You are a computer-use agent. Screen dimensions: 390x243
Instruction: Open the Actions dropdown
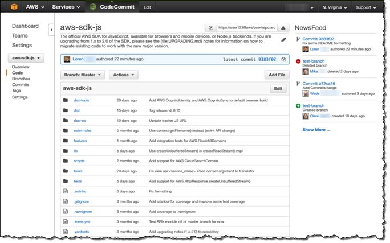pyautogui.click(x=123, y=75)
